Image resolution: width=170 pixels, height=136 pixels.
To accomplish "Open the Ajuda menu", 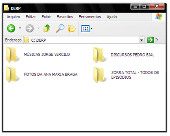I will point(112,17).
